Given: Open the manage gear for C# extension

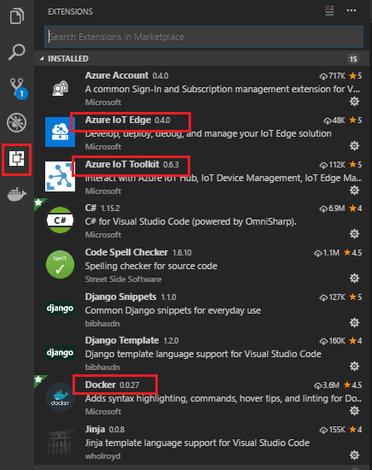Looking at the screenshot, I should [x=355, y=234].
